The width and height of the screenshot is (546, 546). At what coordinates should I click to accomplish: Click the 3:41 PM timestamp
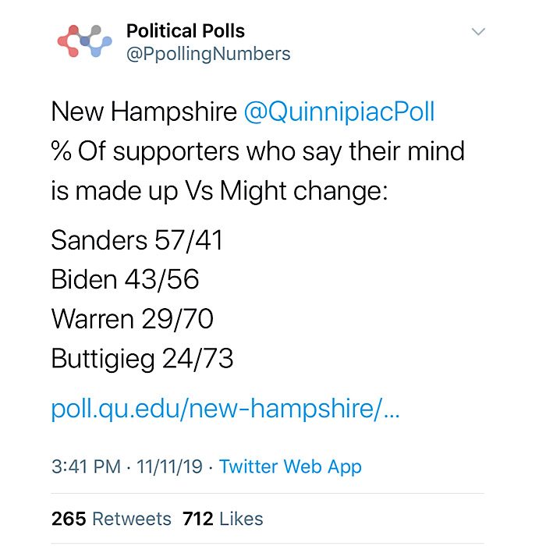[86, 466]
